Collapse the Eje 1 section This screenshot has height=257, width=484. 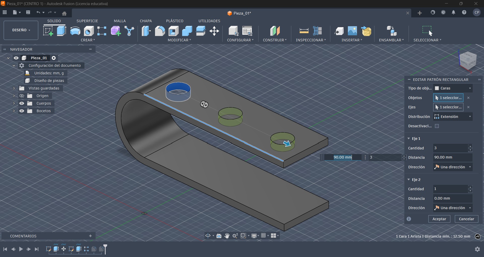coord(409,138)
